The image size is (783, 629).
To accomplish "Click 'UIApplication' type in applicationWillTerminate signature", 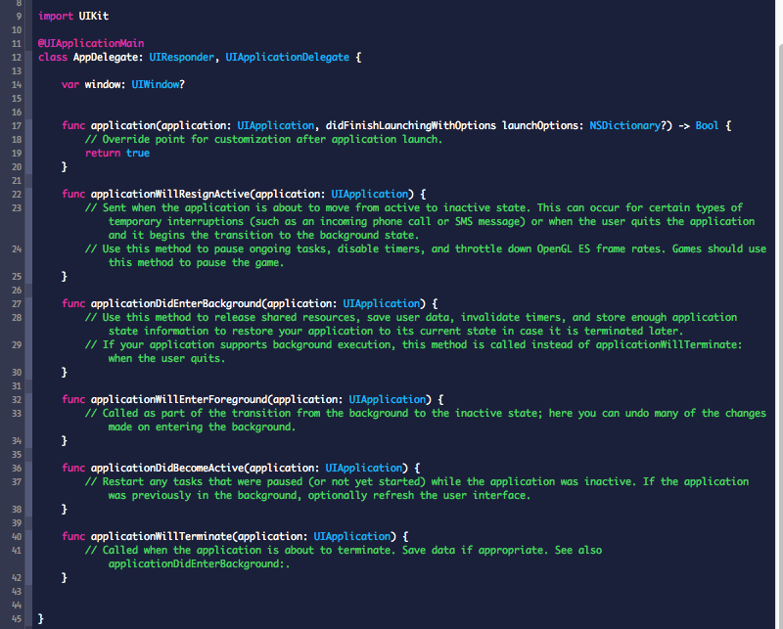I will (352, 536).
